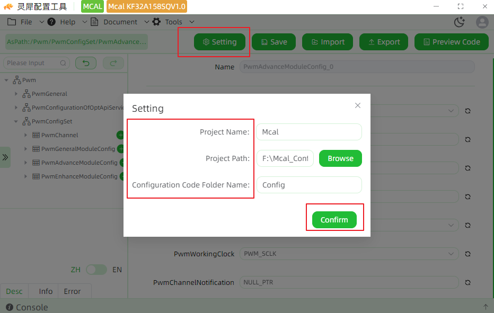Toggle dark mode moon icon
Screen dimensions: 494x313
(x=460, y=22)
